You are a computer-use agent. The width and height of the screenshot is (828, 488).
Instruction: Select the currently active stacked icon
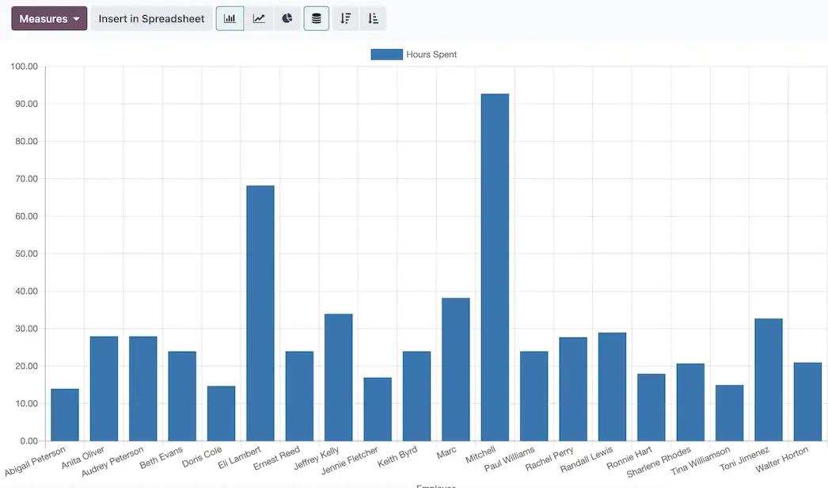click(x=316, y=17)
